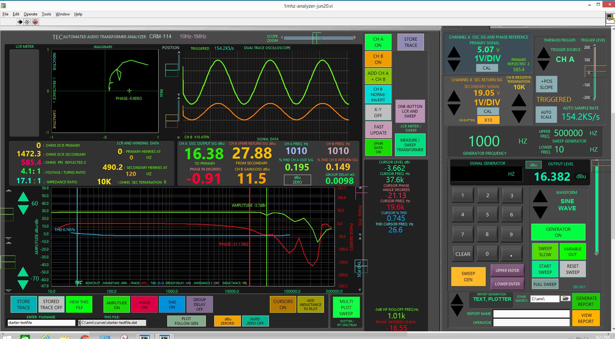Open the Tools menu

click(46, 14)
